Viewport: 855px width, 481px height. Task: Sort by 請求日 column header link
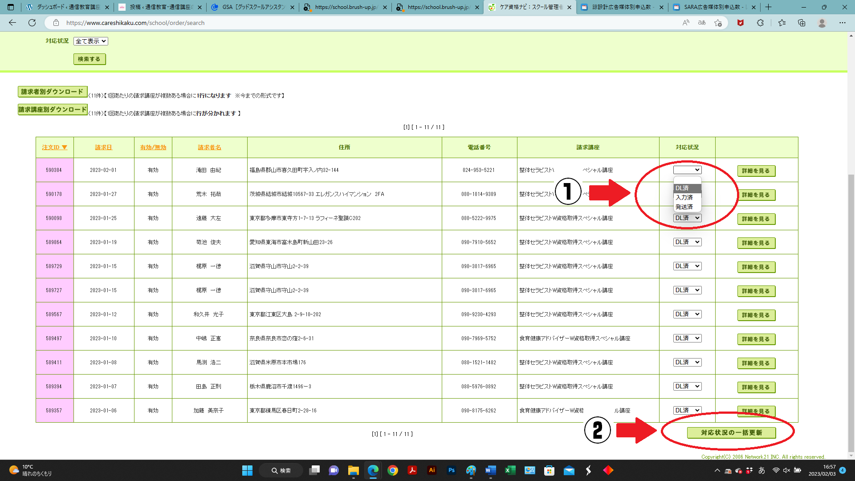[x=103, y=147]
